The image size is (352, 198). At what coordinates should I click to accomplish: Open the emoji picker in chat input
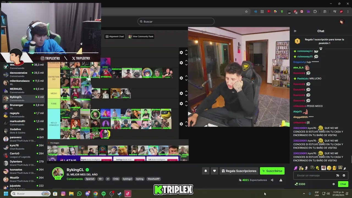pyautogui.click(x=344, y=175)
